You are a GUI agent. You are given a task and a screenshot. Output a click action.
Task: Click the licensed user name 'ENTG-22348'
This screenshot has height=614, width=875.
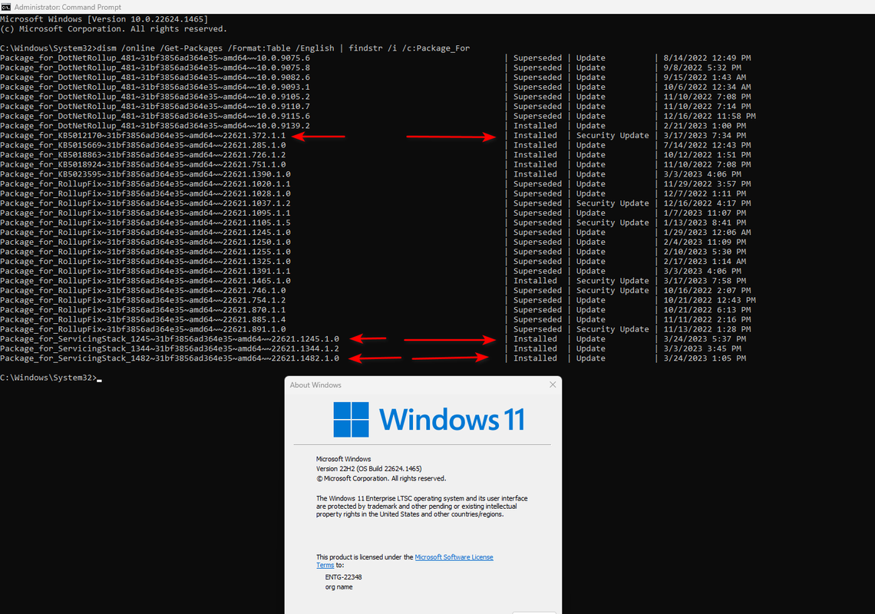pos(343,577)
